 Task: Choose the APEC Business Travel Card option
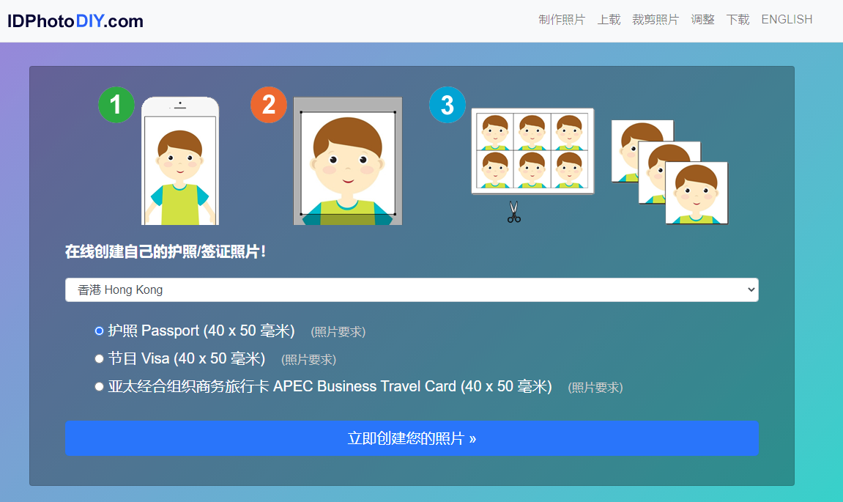tap(100, 387)
